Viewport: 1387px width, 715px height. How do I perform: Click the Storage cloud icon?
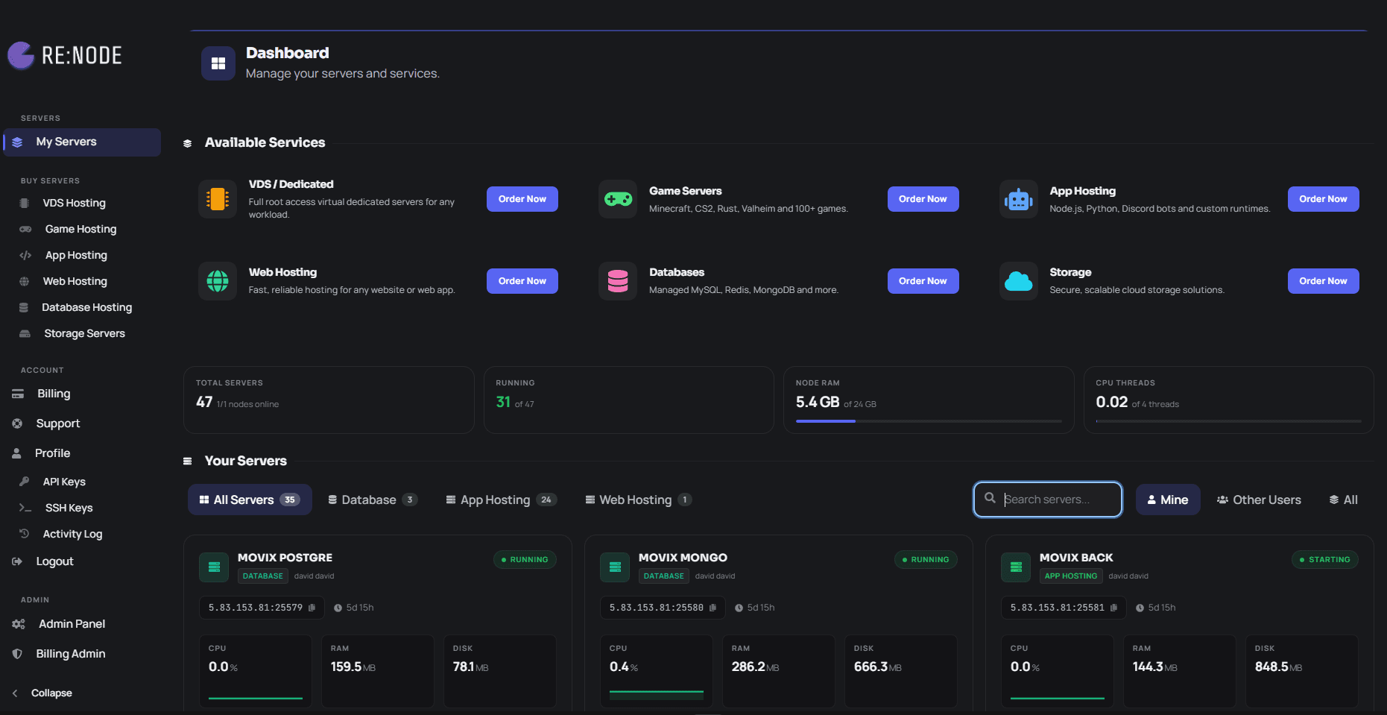pos(1018,281)
